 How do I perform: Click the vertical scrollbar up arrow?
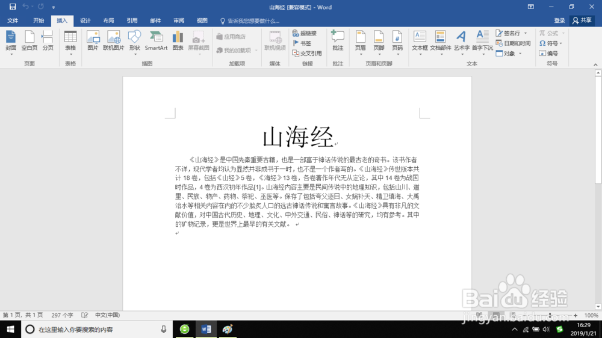(x=598, y=73)
